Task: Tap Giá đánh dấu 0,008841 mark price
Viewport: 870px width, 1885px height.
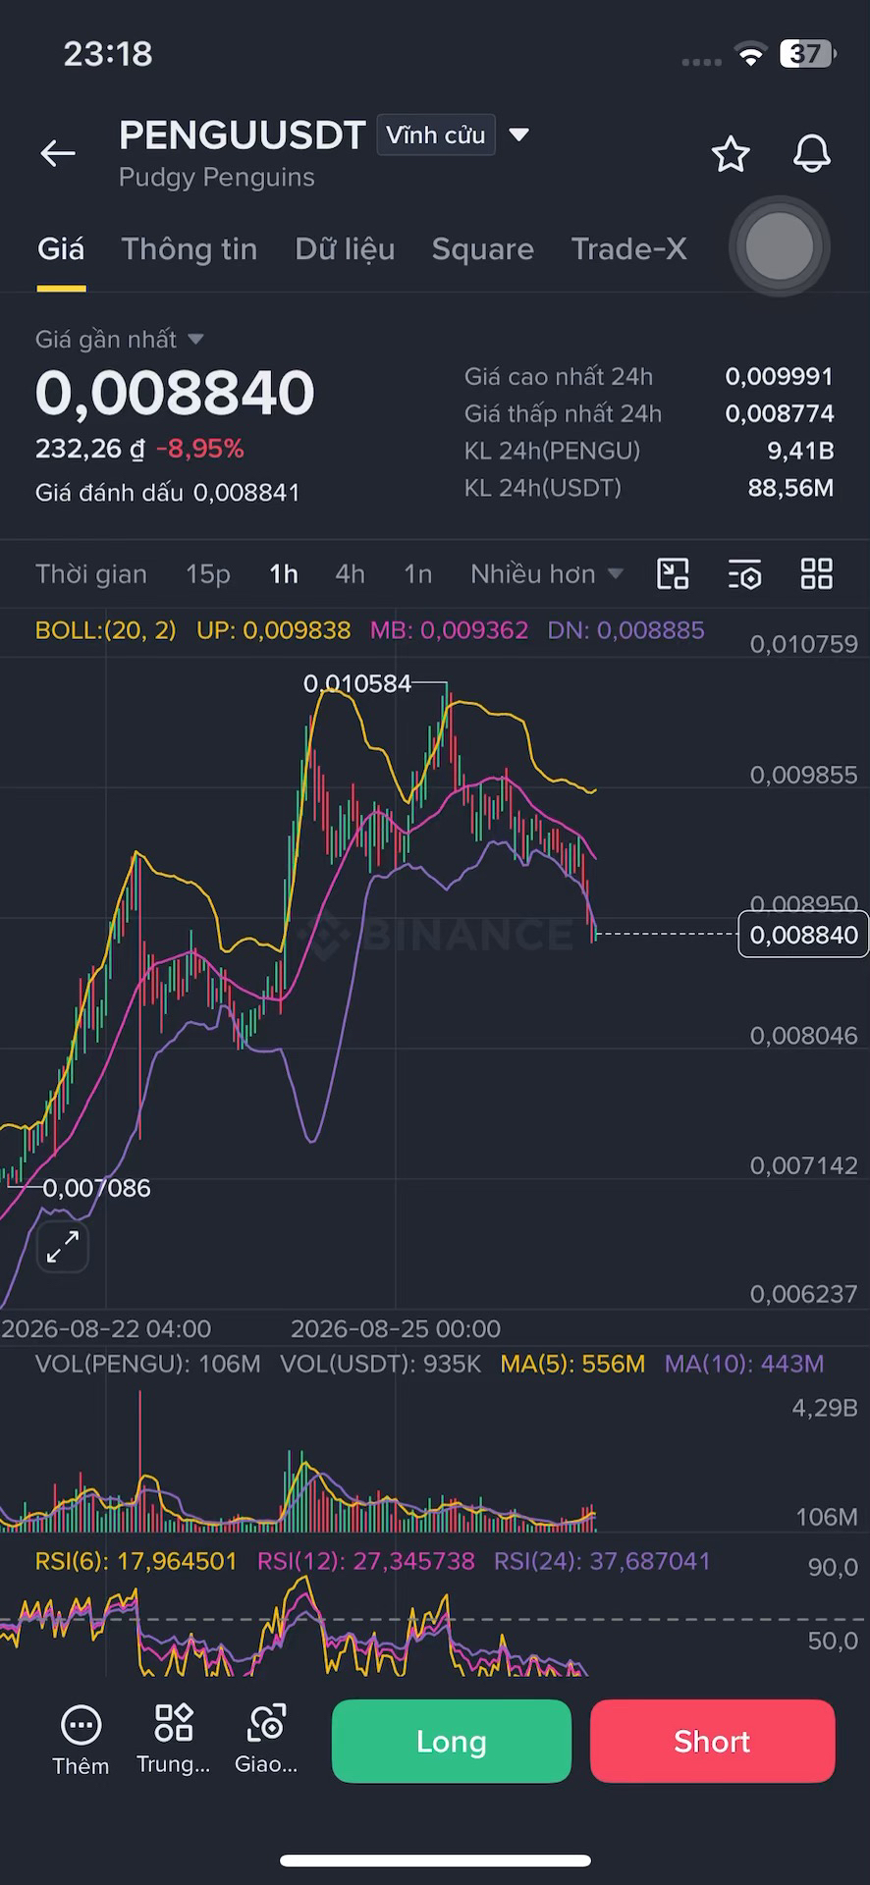Action: 168,493
